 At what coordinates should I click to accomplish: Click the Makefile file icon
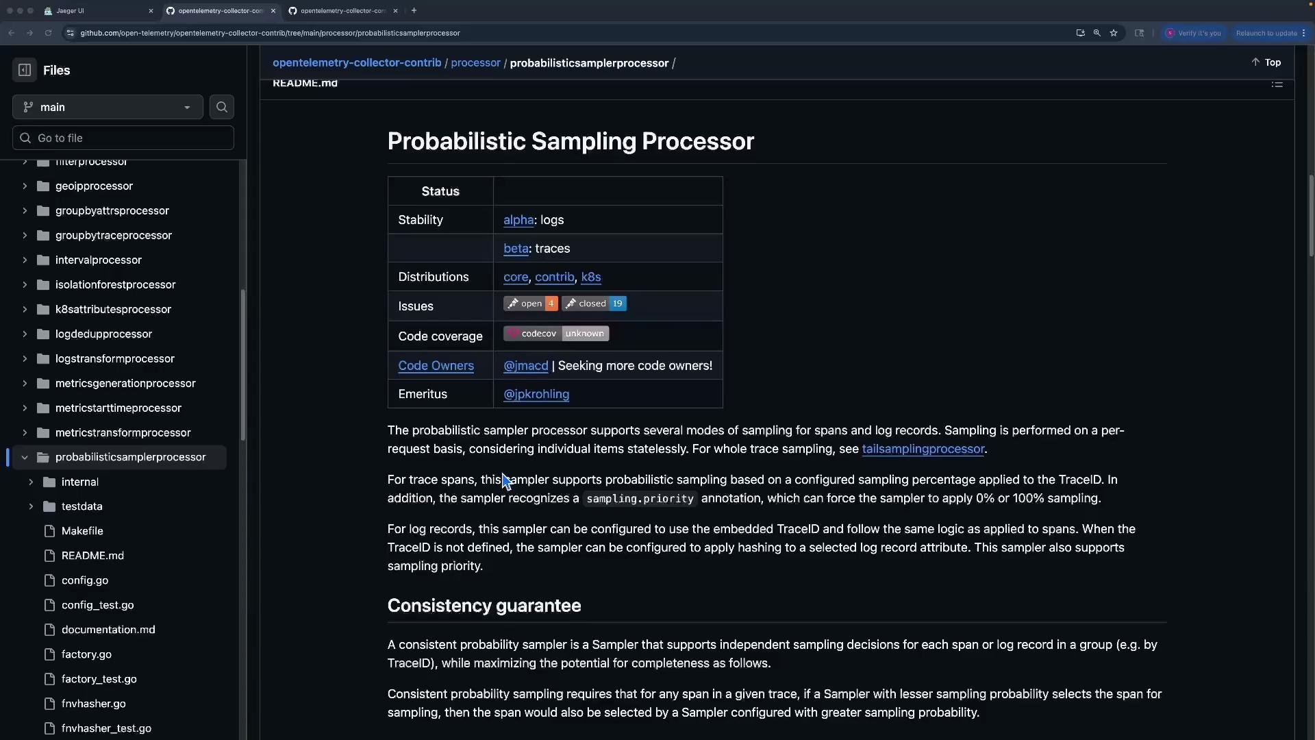pos(49,531)
